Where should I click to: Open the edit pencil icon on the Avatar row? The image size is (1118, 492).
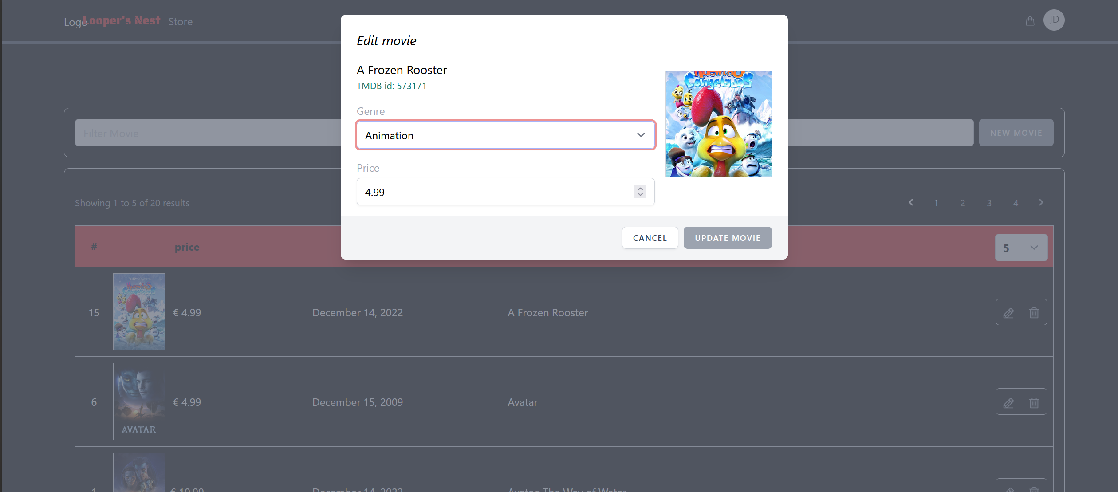(x=1008, y=402)
